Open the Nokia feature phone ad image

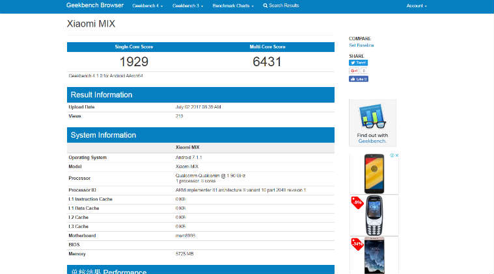[374, 216]
